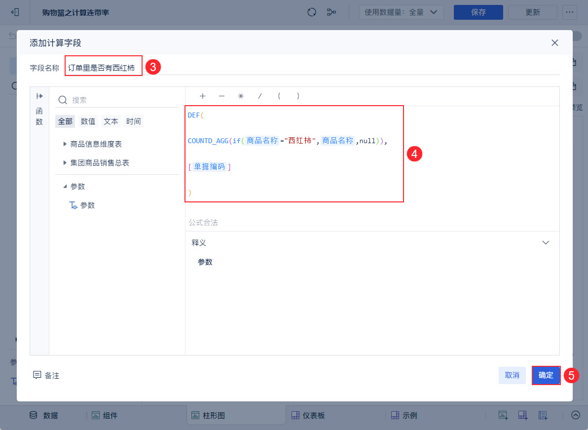Click the text parameter icon beside 参数

click(x=73, y=205)
